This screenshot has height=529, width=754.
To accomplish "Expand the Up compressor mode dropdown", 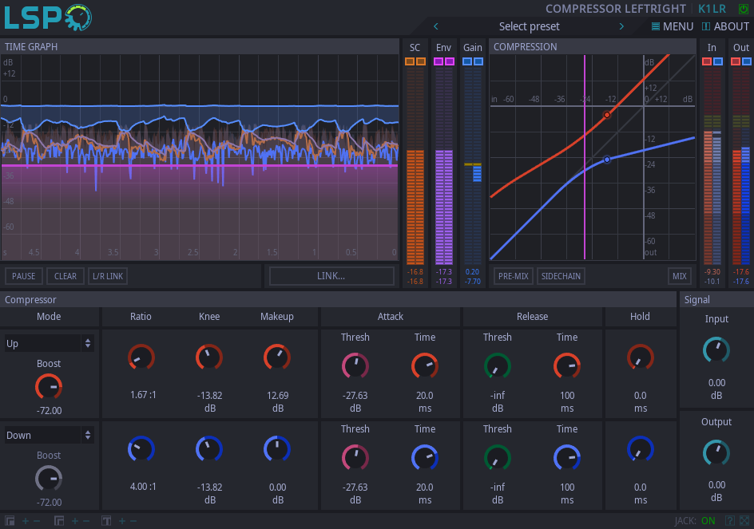I will click(x=49, y=344).
